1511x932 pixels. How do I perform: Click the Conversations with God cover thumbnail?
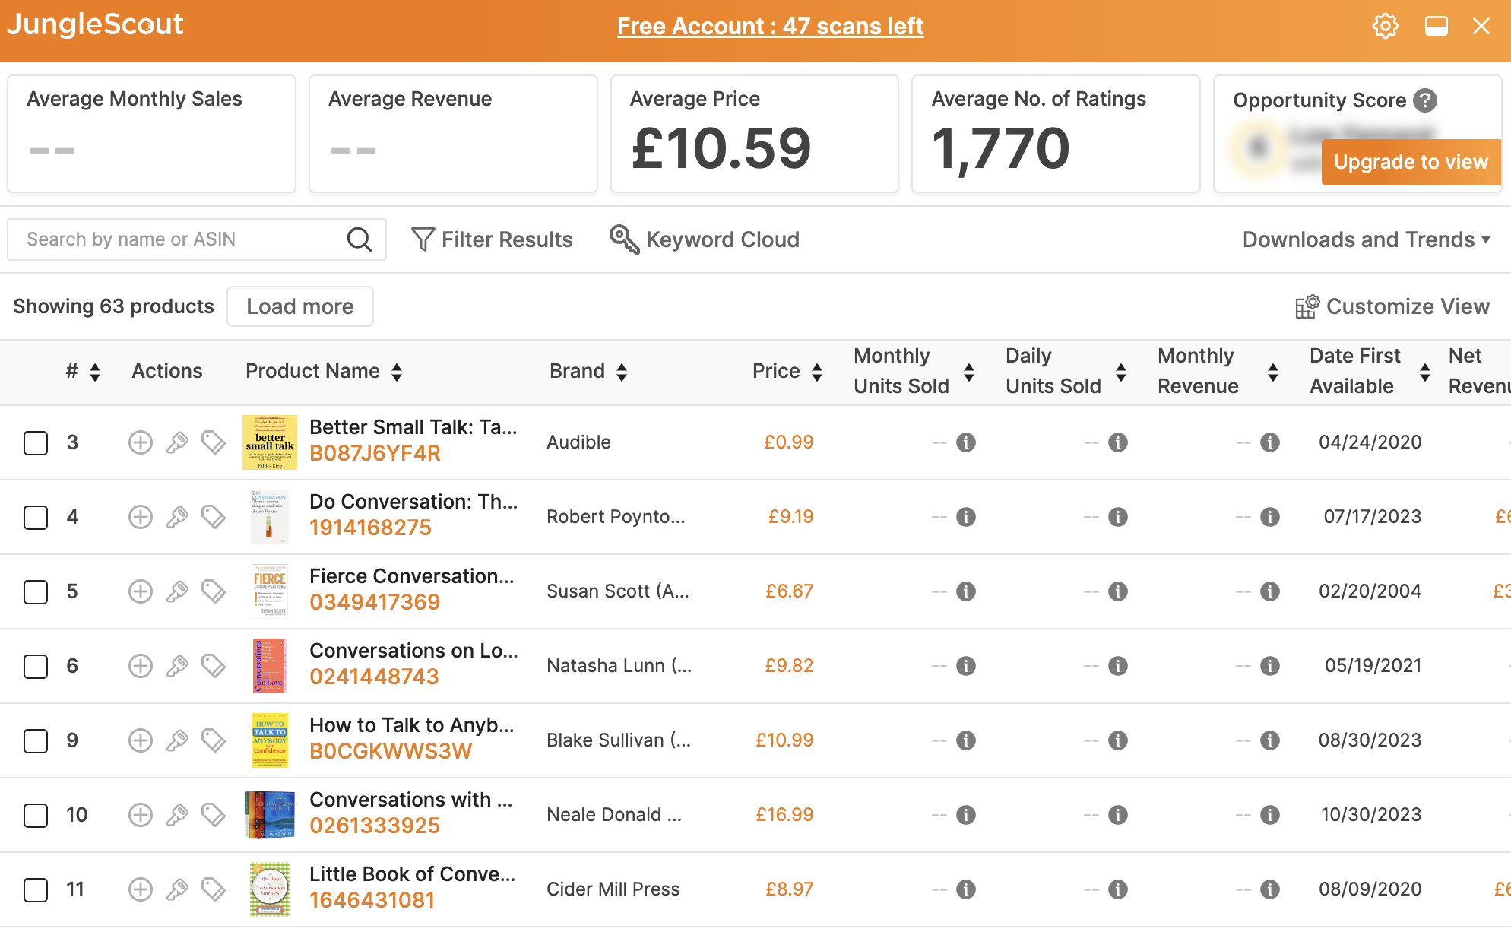270,815
